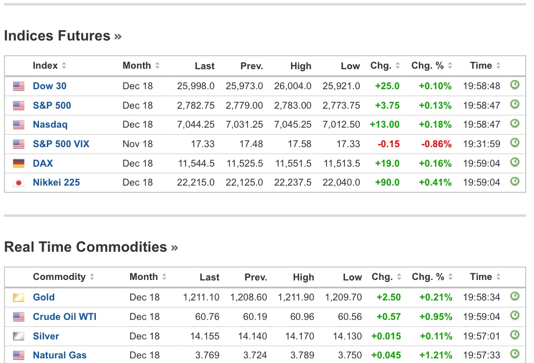Open the Crude Oil WTI link
534x363 pixels.
coord(65,317)
